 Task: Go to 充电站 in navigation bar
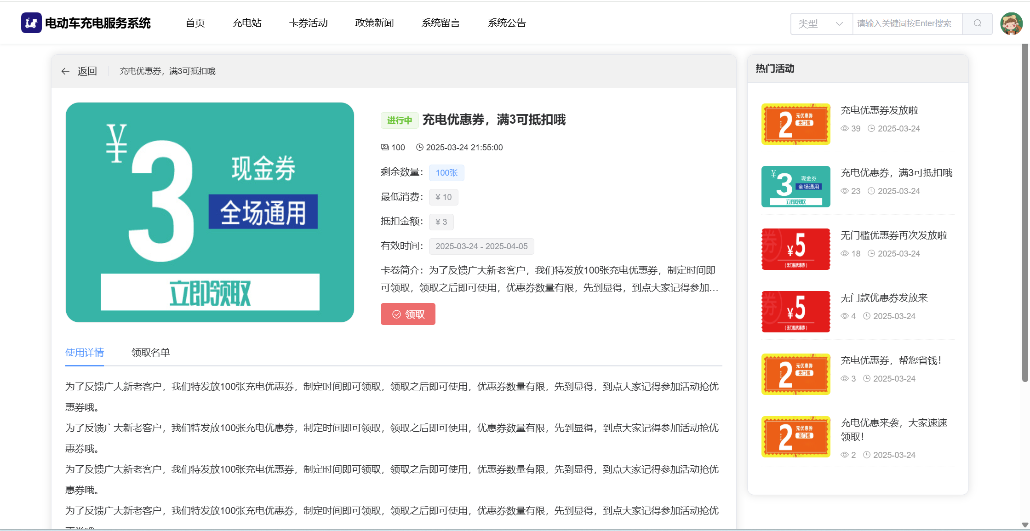[247, 23]
